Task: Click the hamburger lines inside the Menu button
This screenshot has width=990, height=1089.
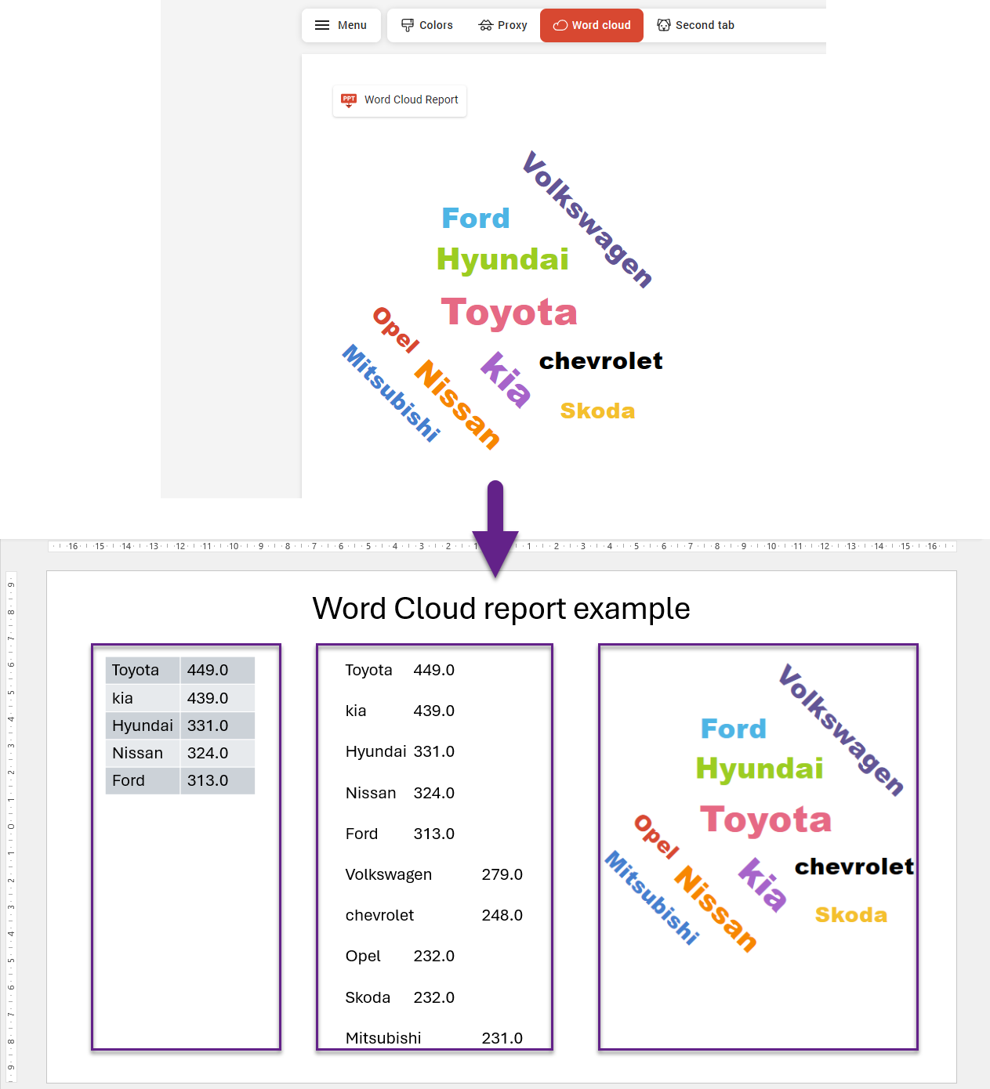Action: pos(321,25)
